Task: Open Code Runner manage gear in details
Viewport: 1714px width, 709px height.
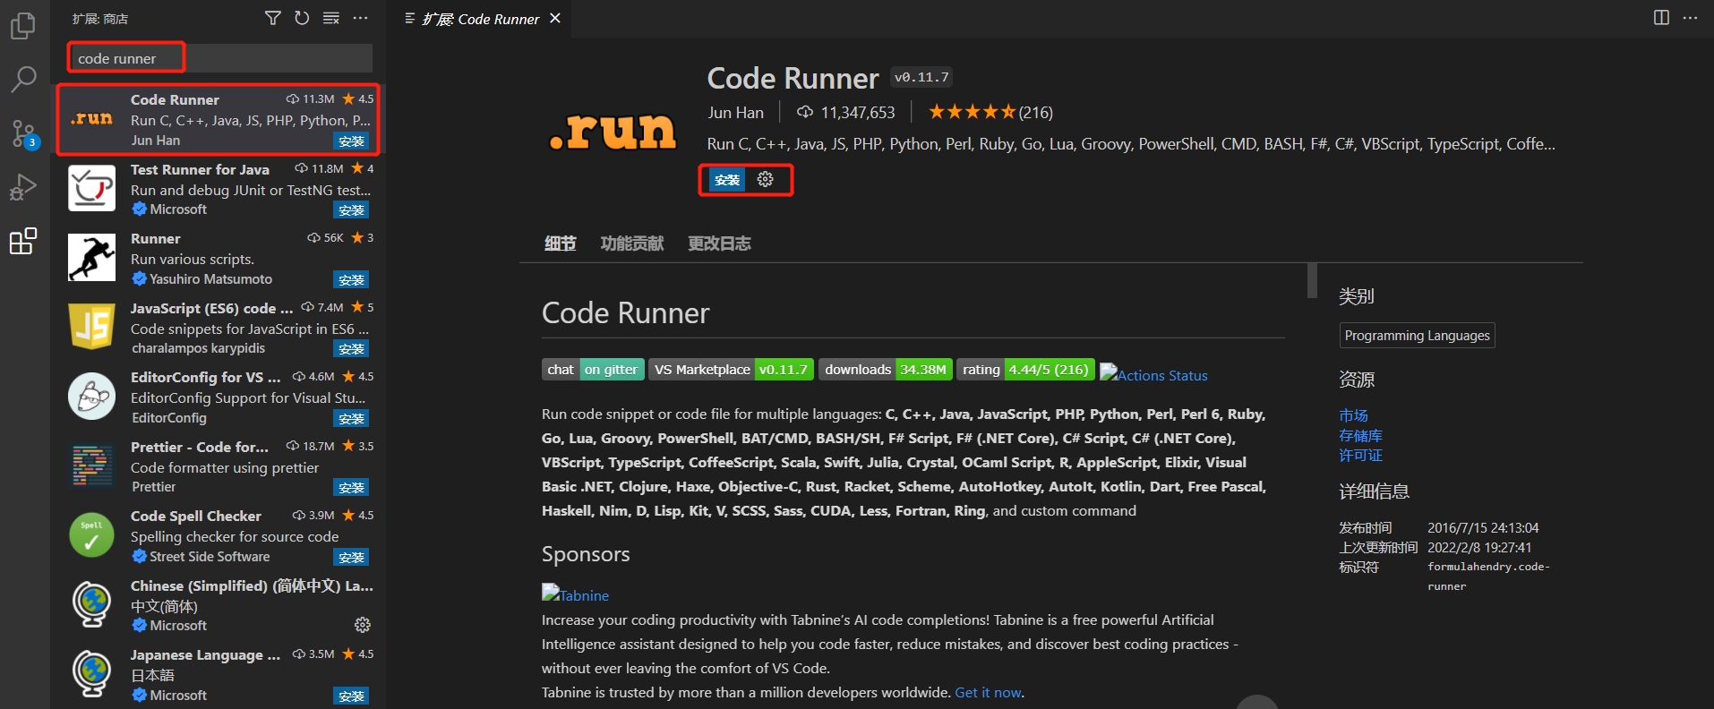Action: coord(765,179)
